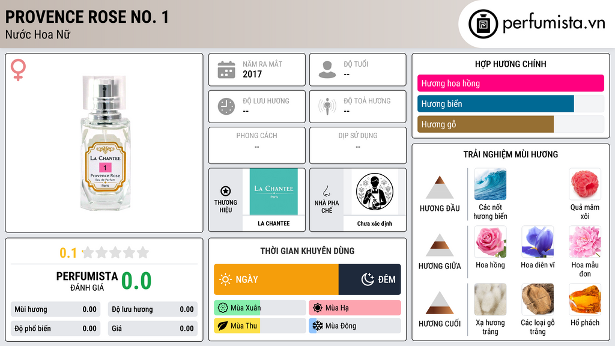The width and height of the screenshot is (615, 346).
Task: Click the Dịp sử dụng info box
Action: (x=358, y=145)
